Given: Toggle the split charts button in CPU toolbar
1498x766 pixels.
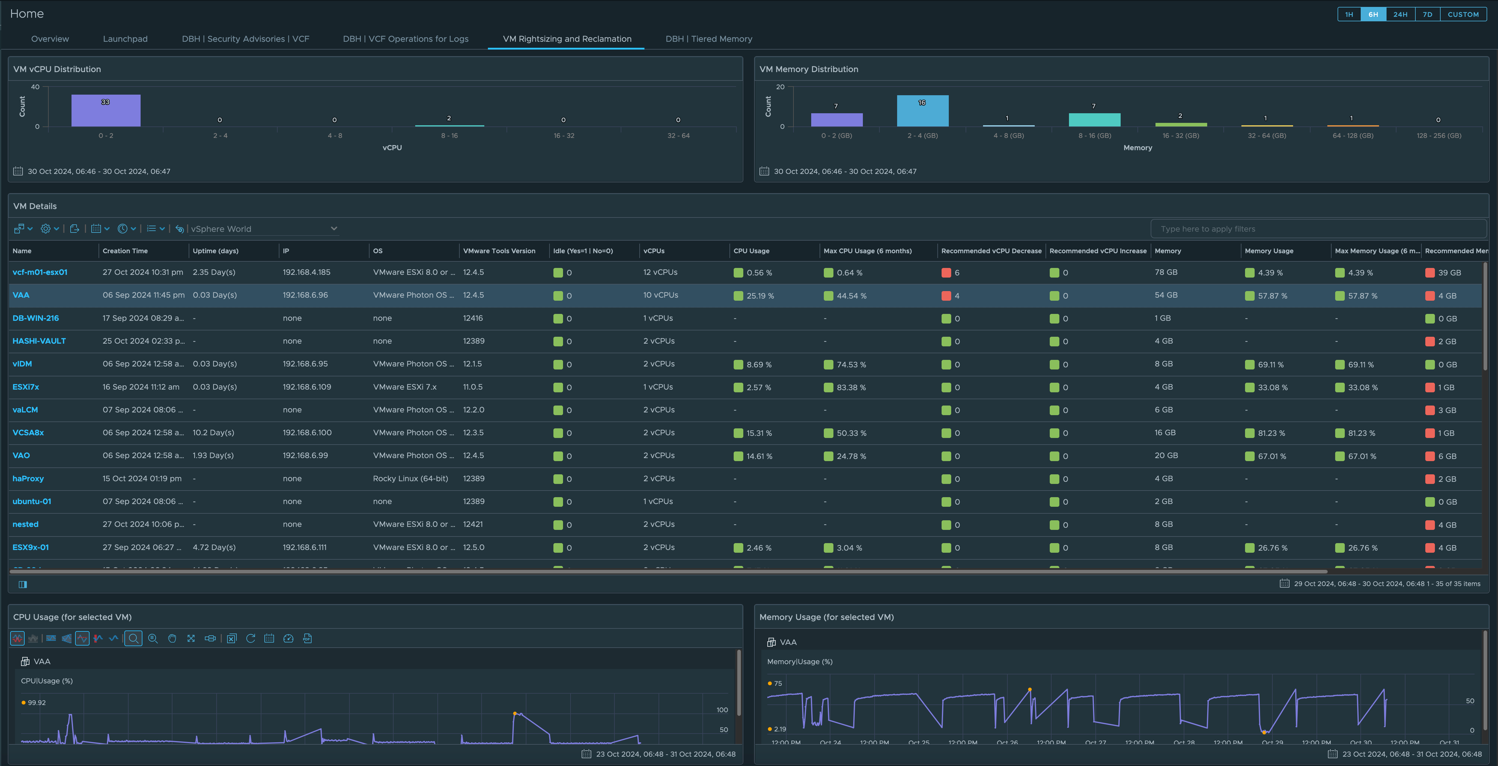Looking at the screenshot, I should tap(17, 639).
